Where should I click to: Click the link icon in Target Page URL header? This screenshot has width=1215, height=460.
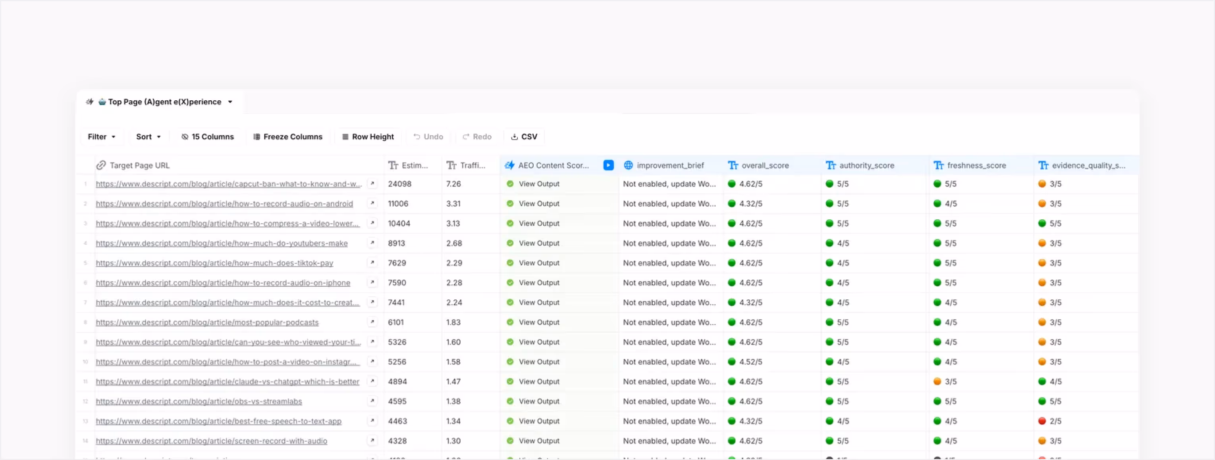point(101,165)
